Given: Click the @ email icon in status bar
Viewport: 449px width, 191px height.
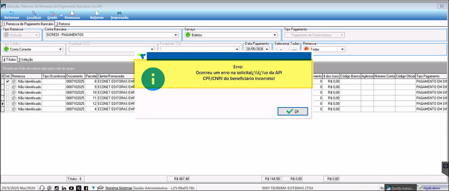Looking at the screenshot, I should click(49, 188).
